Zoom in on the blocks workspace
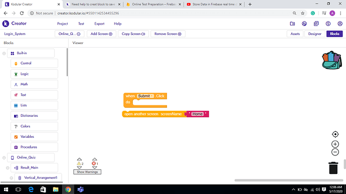This screenshot has width=346, height=194. (335, 144)
